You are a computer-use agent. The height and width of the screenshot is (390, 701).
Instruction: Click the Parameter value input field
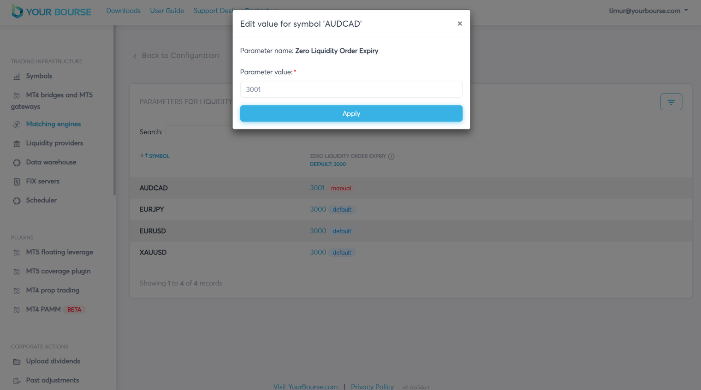pos(351,89)
